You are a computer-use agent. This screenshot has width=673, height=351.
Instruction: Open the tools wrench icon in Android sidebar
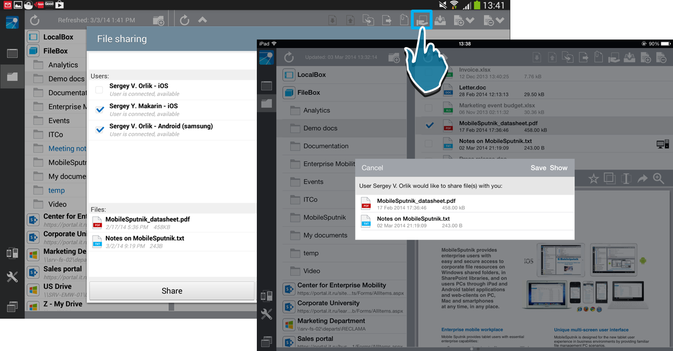12,277
